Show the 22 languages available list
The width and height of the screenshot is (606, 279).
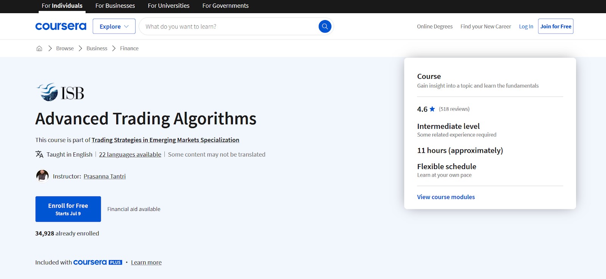tap(130, 154)
